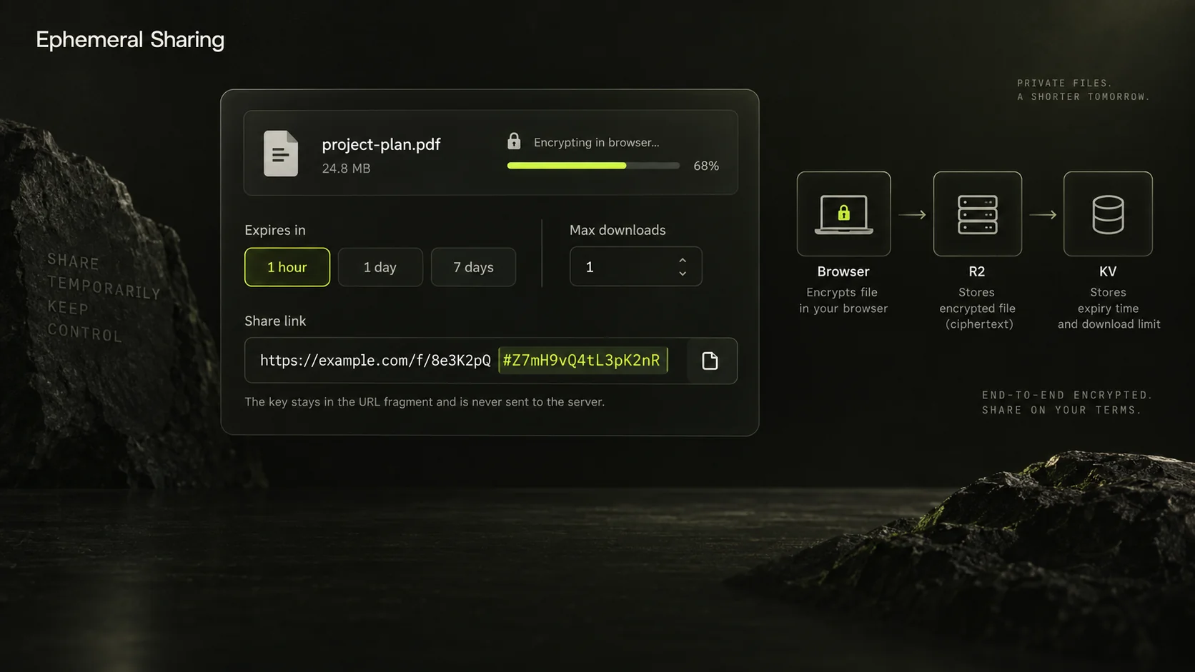The height and width of the screenshot is (672, 1195).
Task: Click the file name project-plan.pdf
Action: [381, 144]
